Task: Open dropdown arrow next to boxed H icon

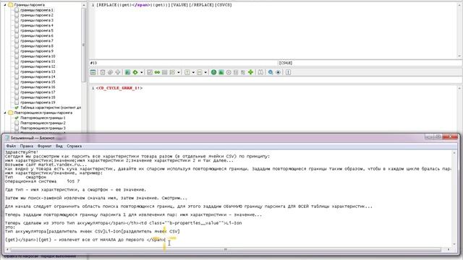Action: tap(205, 72)
